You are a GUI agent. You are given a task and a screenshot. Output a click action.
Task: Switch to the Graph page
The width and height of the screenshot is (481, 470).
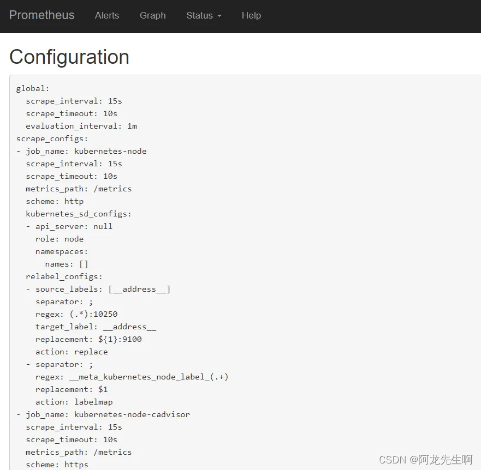pyautogui.click(x=153, y=15)
